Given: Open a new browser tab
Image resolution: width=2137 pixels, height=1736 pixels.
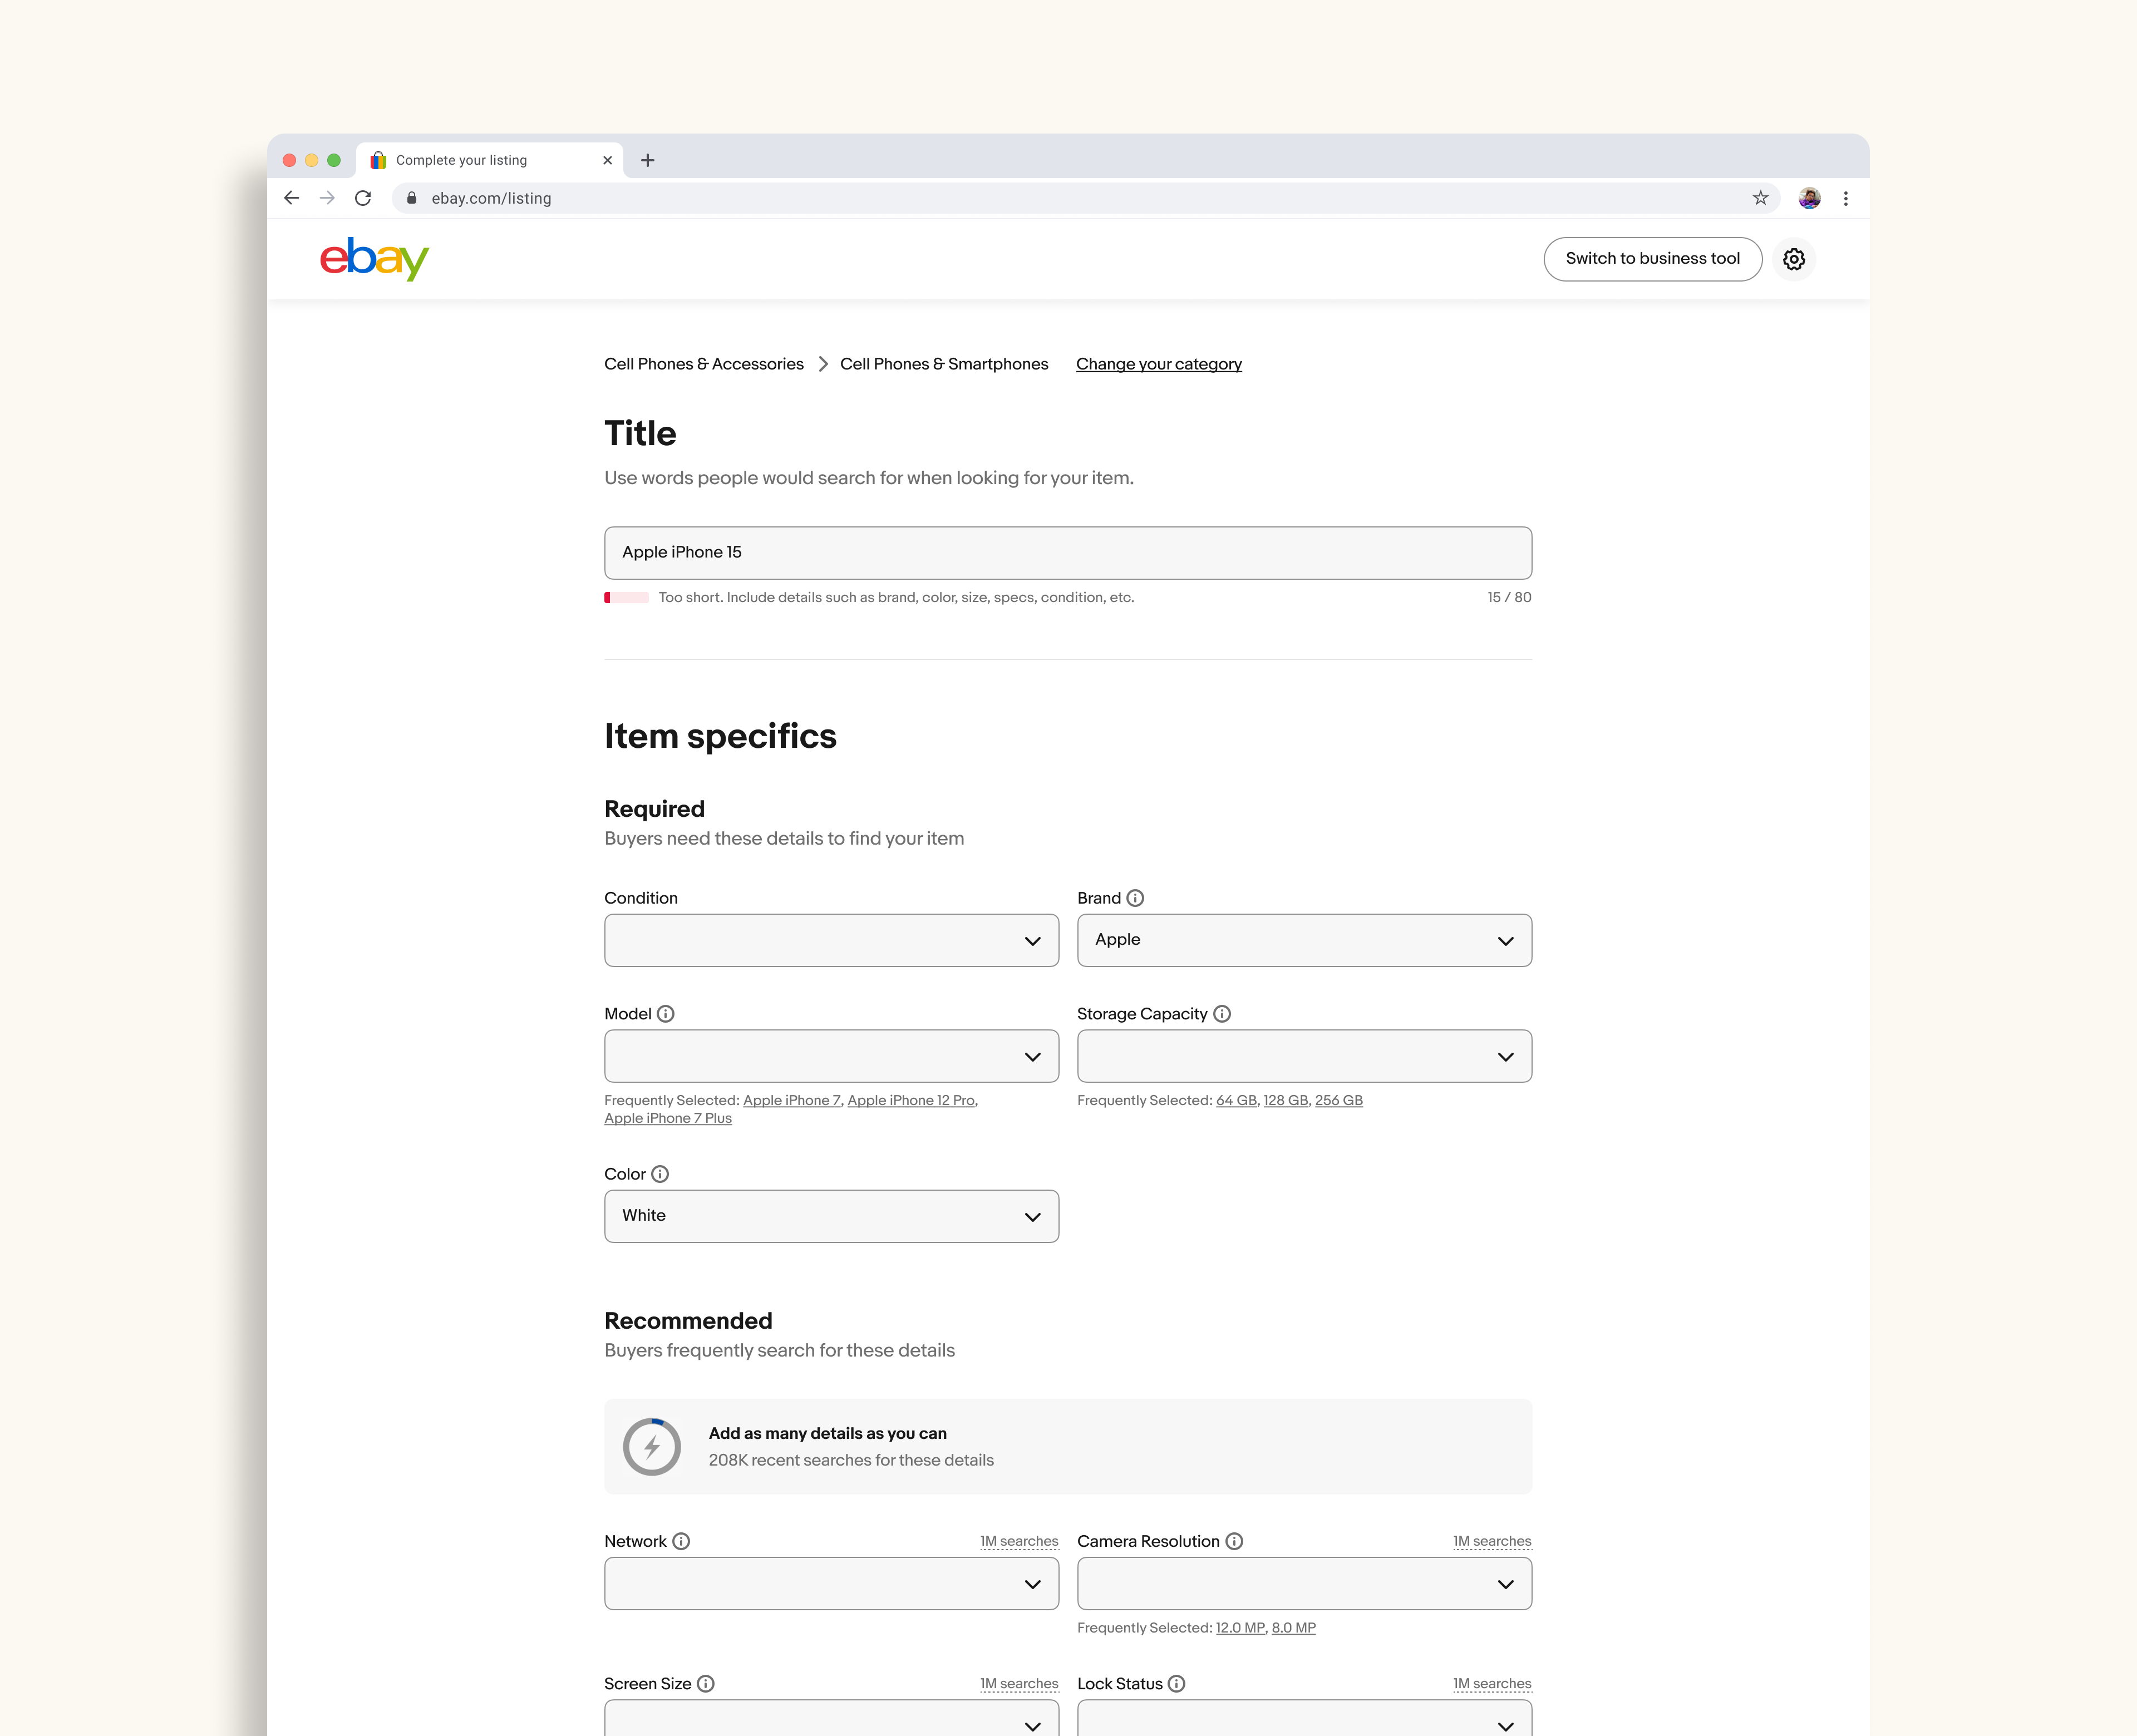Looking at the screenshot, I should point(648,160).
